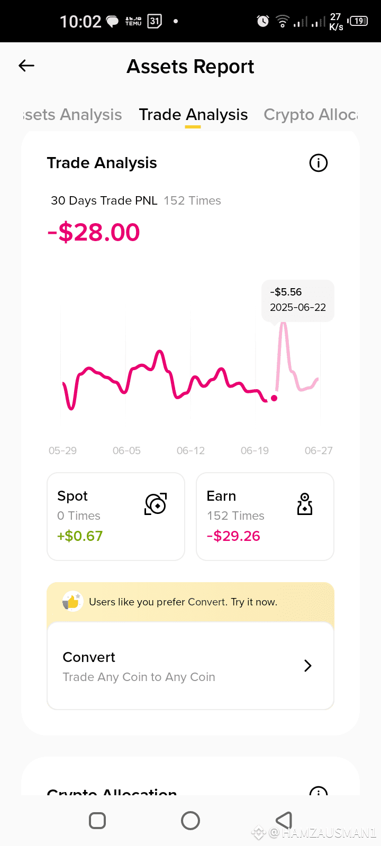Open Convert Trade Any Coin option

click(190, 666)
